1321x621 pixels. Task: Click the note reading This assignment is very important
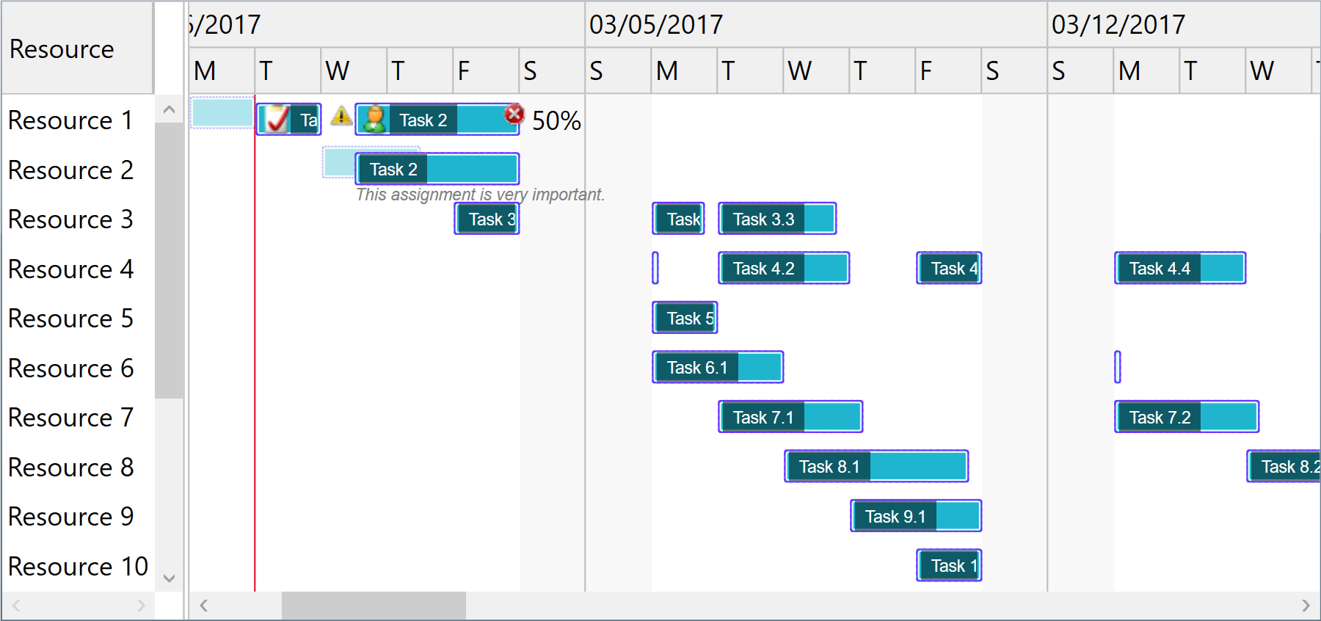[x=480, y=195]
